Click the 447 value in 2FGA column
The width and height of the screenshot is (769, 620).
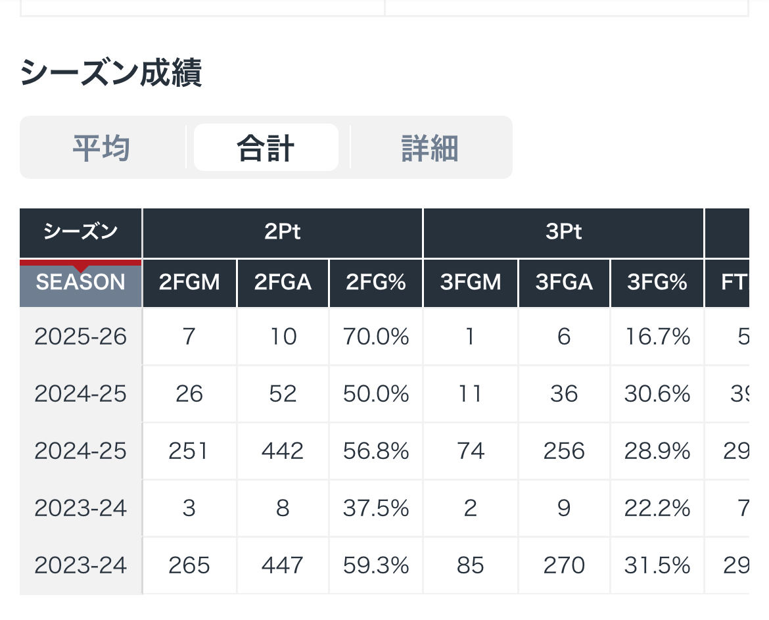[283, 565]
